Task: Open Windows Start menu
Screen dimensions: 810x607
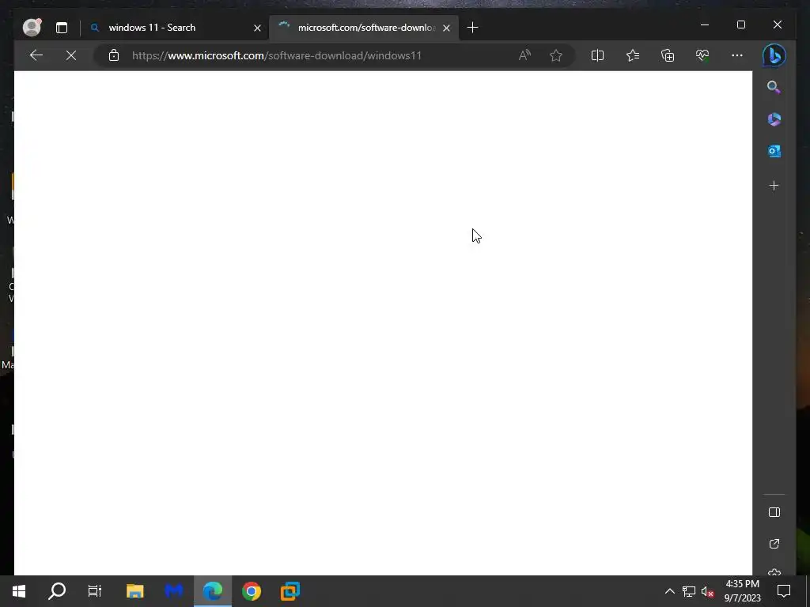Action: click(x=19, y=591)
